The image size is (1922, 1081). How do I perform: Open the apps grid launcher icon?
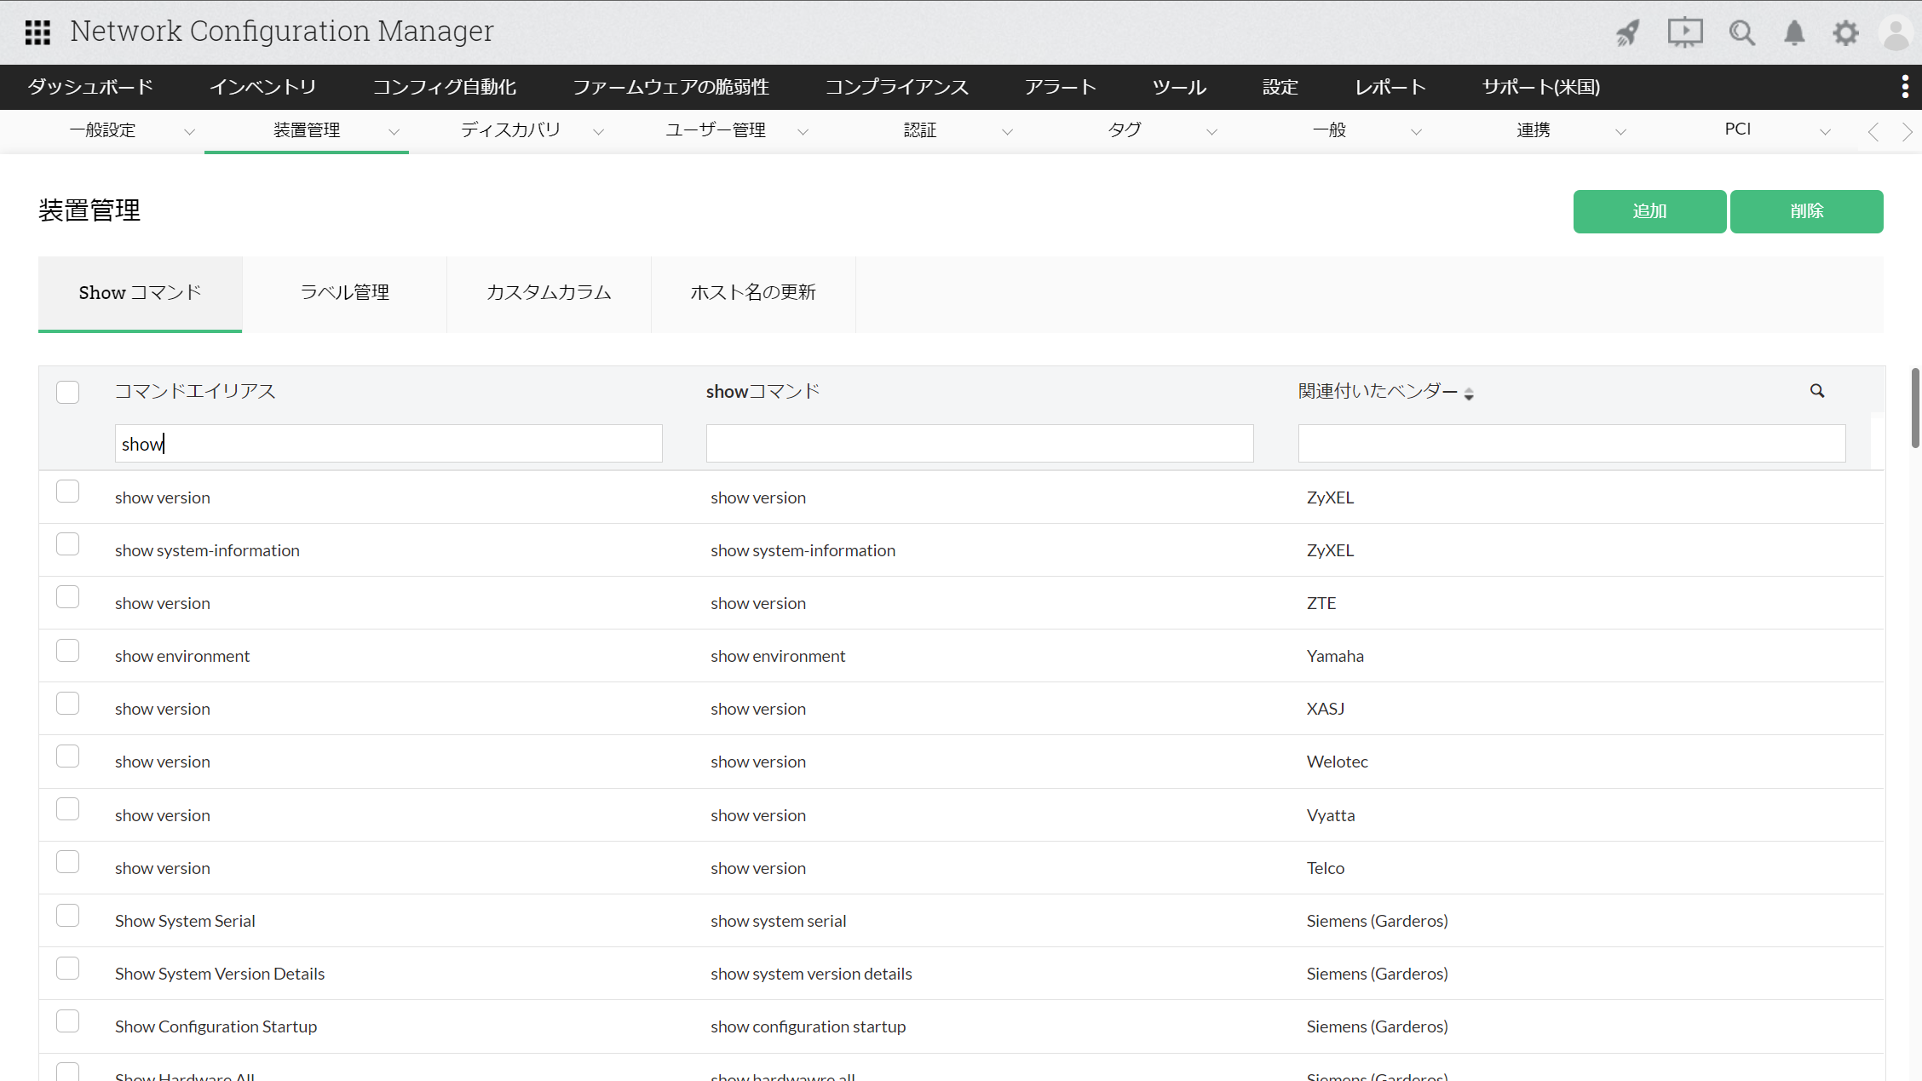pyautogui.click(x=37, y=32)
